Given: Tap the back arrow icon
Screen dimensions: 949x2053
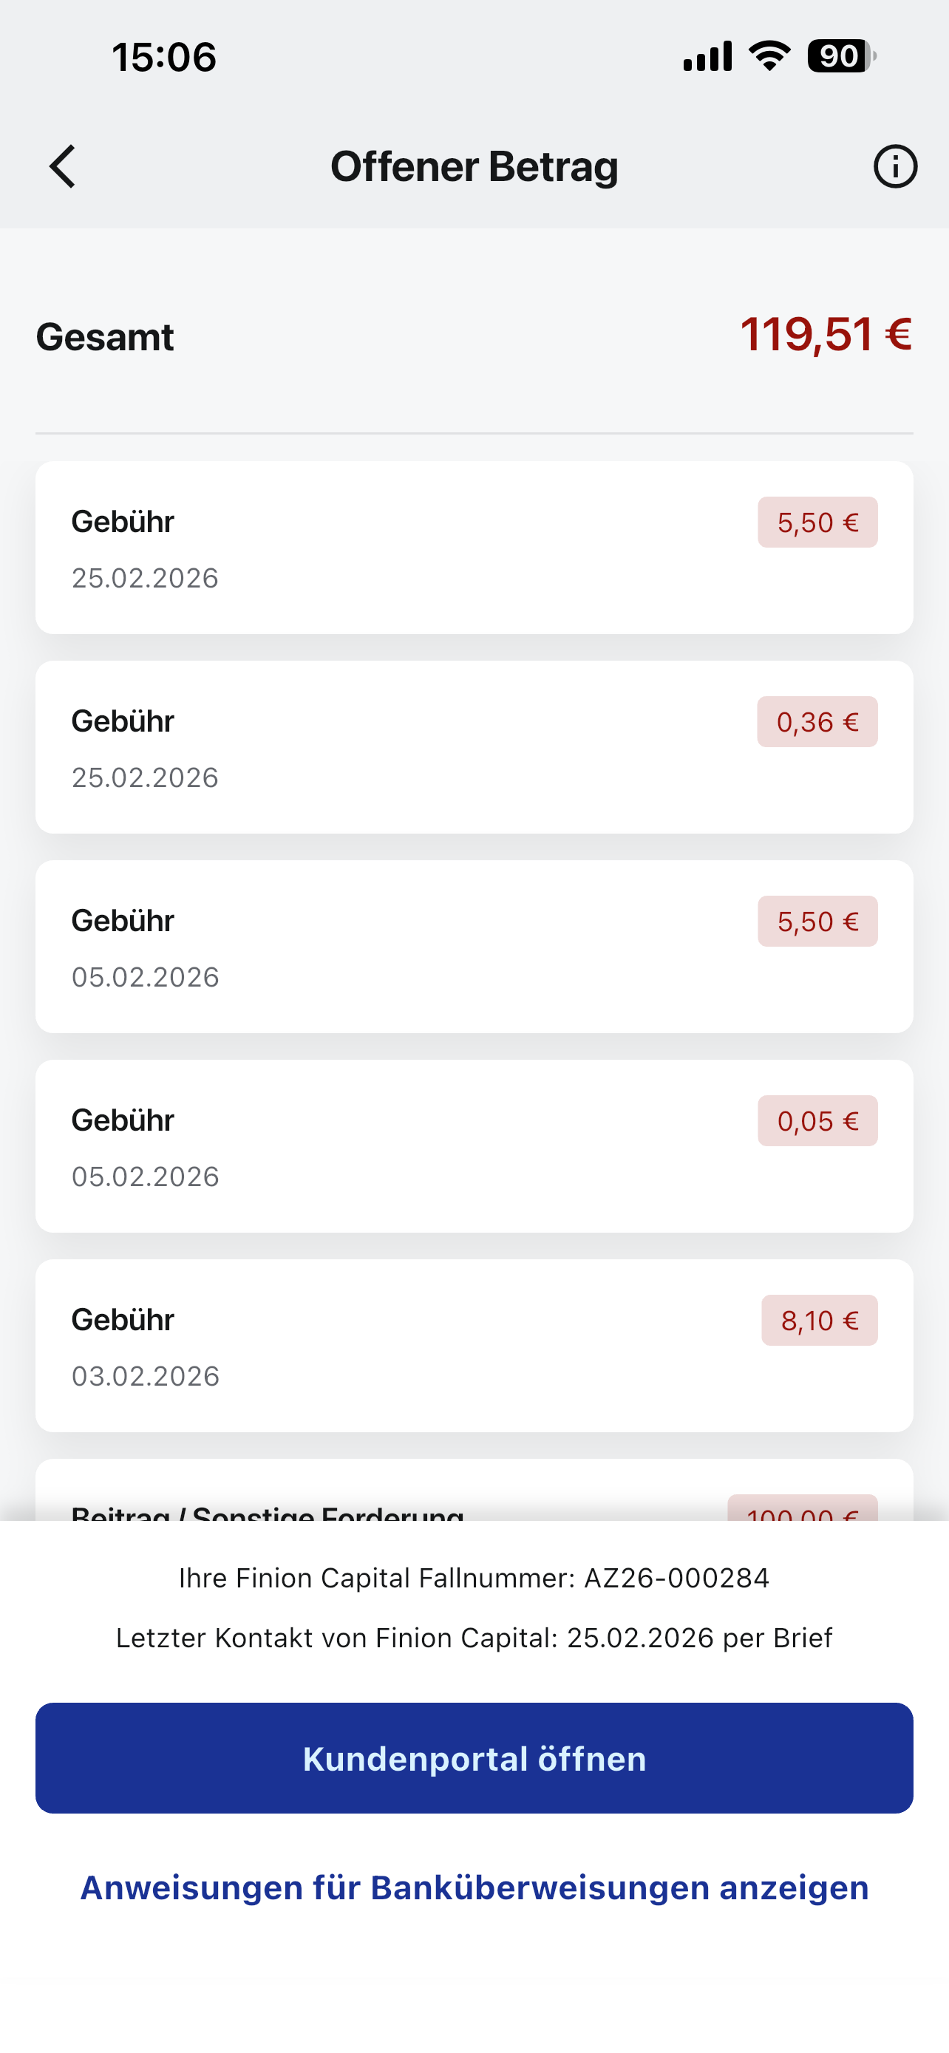Looking at the screenshot, I should 62,166.
